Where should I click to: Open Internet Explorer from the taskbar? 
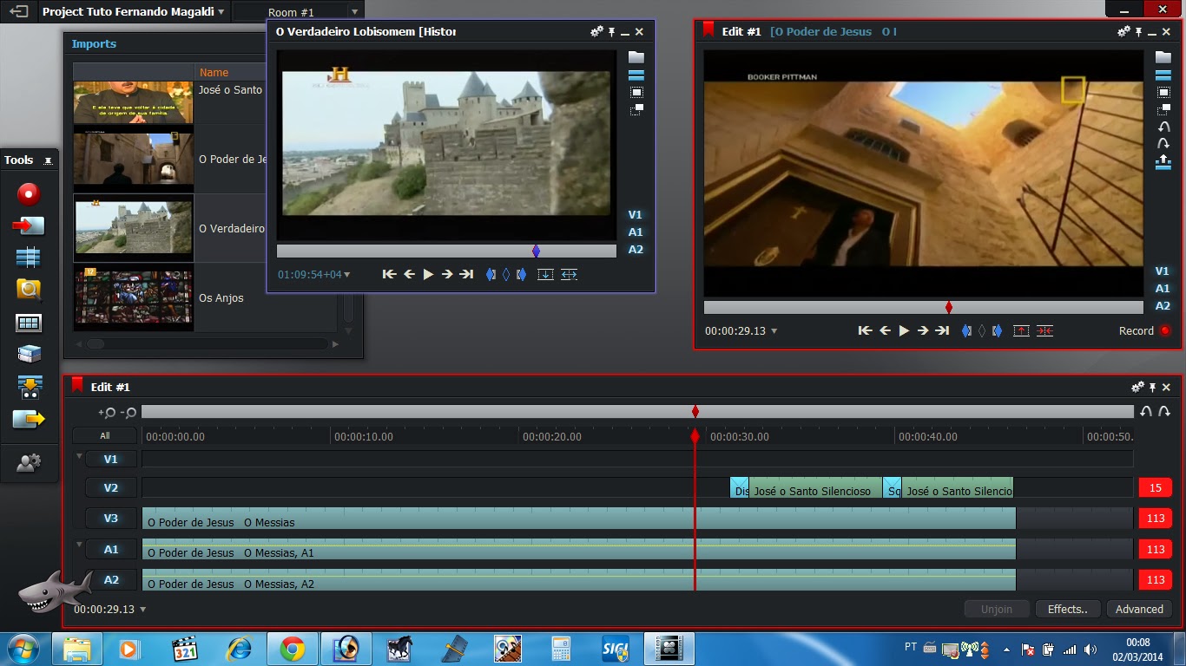[x=238, y=649]
